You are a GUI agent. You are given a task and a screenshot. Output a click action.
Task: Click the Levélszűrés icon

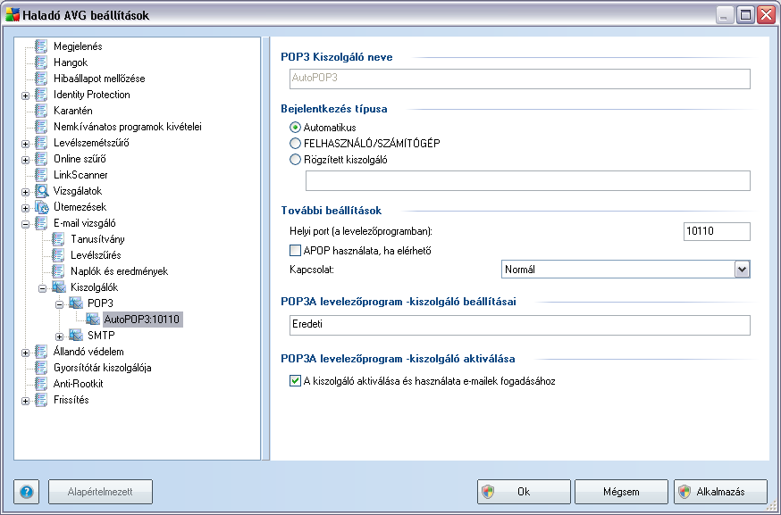click(x=58, y=255)
